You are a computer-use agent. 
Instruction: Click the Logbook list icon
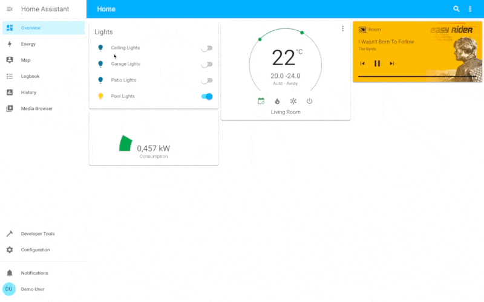(x=10, y=76)
